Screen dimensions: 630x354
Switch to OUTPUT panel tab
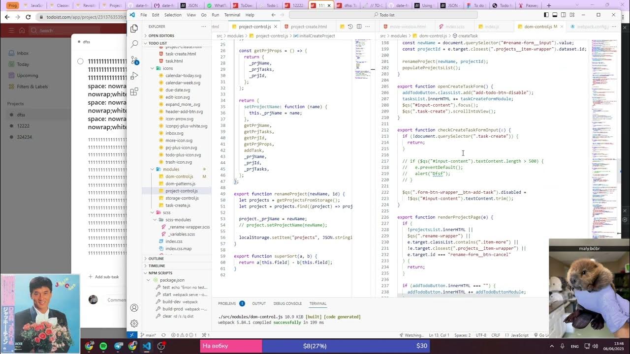259,303
